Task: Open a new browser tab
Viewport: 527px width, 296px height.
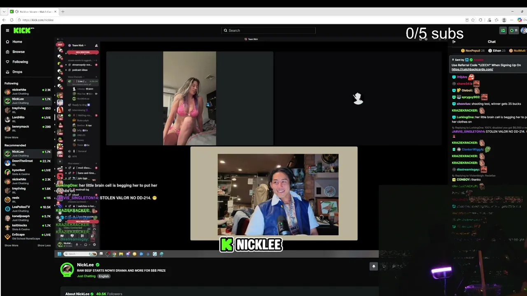Action: pyautogui.click(x=63, y=12)
